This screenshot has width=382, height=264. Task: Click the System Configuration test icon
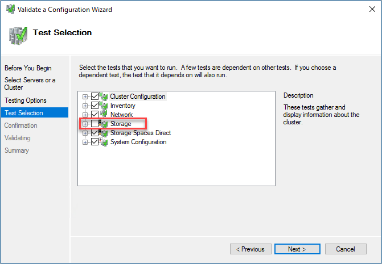pos(104,142)
